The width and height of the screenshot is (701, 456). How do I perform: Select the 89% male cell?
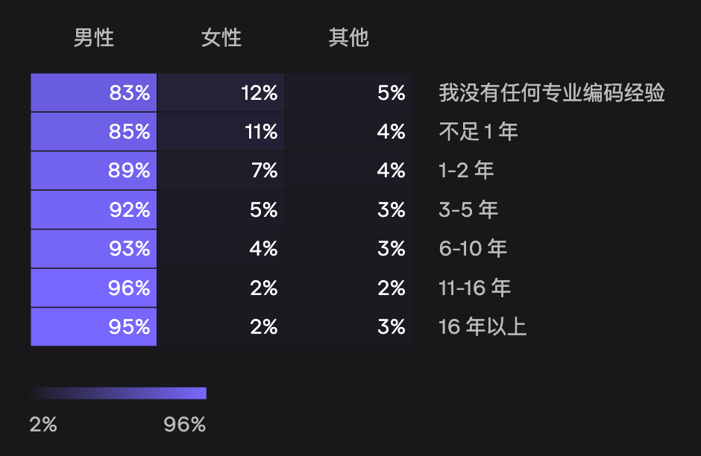[x=93, y=170]
